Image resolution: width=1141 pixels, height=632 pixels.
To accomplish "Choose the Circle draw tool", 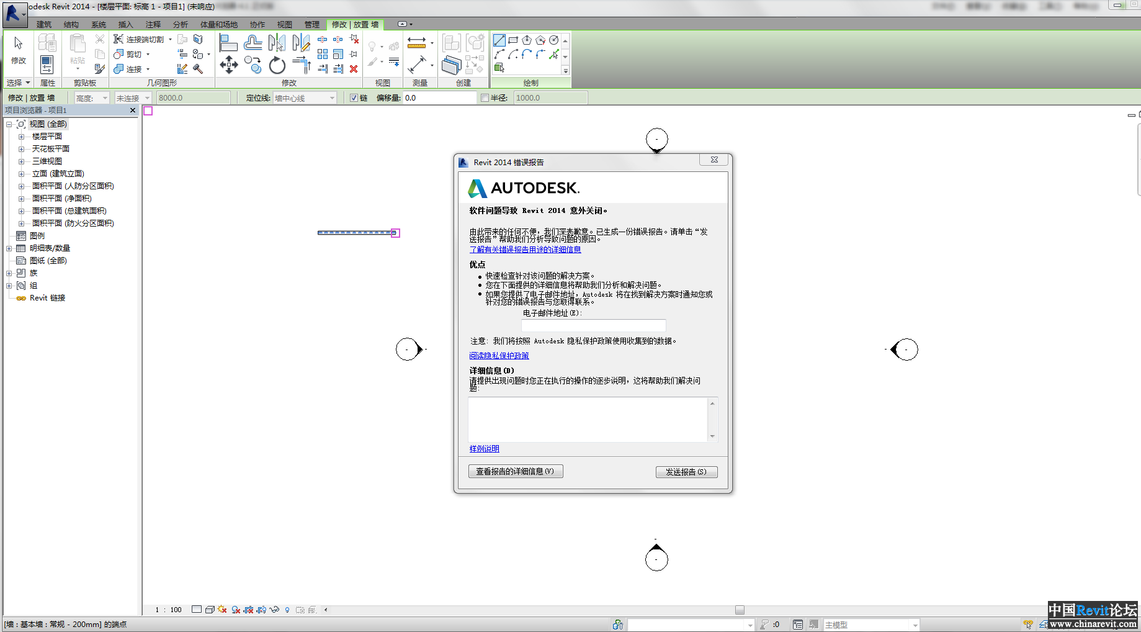I will tap(554, 40).
